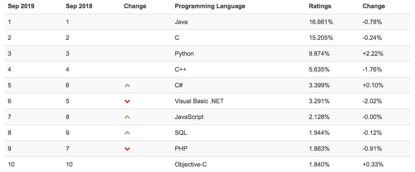Click Python's +2.22% change value
Image resolution: width=415 pixels, height=172 pixels.
pyautogui.click(x=373, y=54)
